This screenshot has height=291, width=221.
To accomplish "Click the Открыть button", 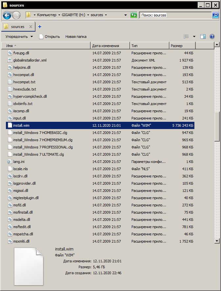I will click(50, 37).
